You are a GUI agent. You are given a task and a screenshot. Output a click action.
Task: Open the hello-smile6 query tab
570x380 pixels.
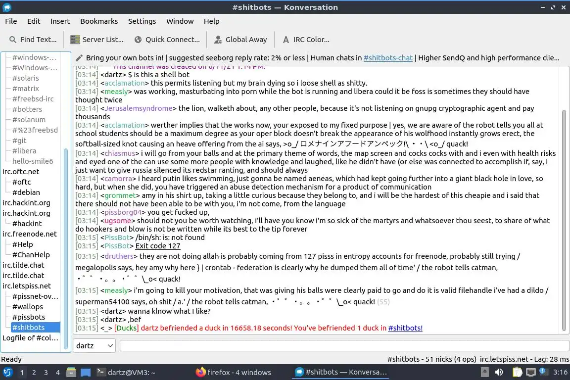click(x=33, y=161)
